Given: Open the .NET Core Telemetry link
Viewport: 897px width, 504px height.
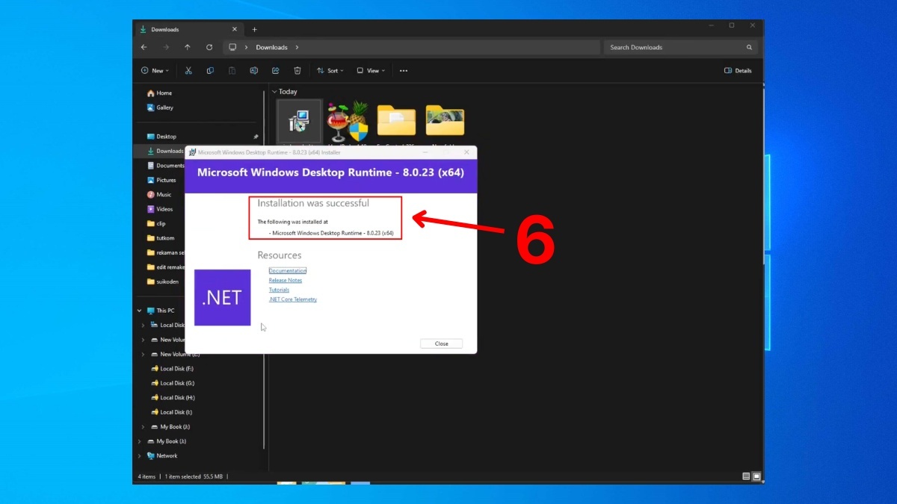Looking at the screenshot, I should (293, 299).
